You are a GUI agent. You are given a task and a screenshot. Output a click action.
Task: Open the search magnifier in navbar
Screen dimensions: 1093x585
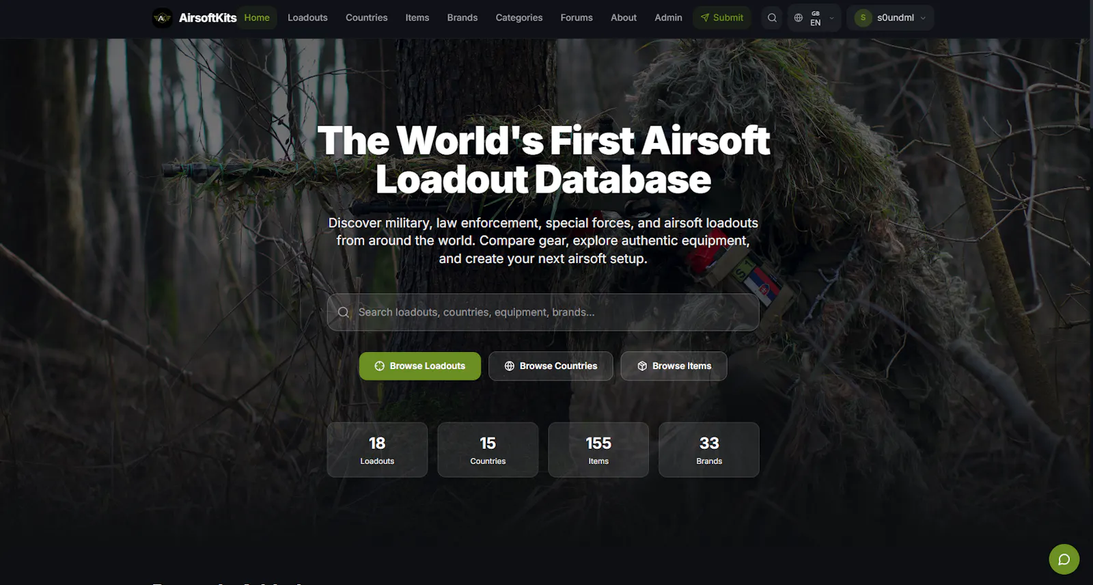coord(772,18)
